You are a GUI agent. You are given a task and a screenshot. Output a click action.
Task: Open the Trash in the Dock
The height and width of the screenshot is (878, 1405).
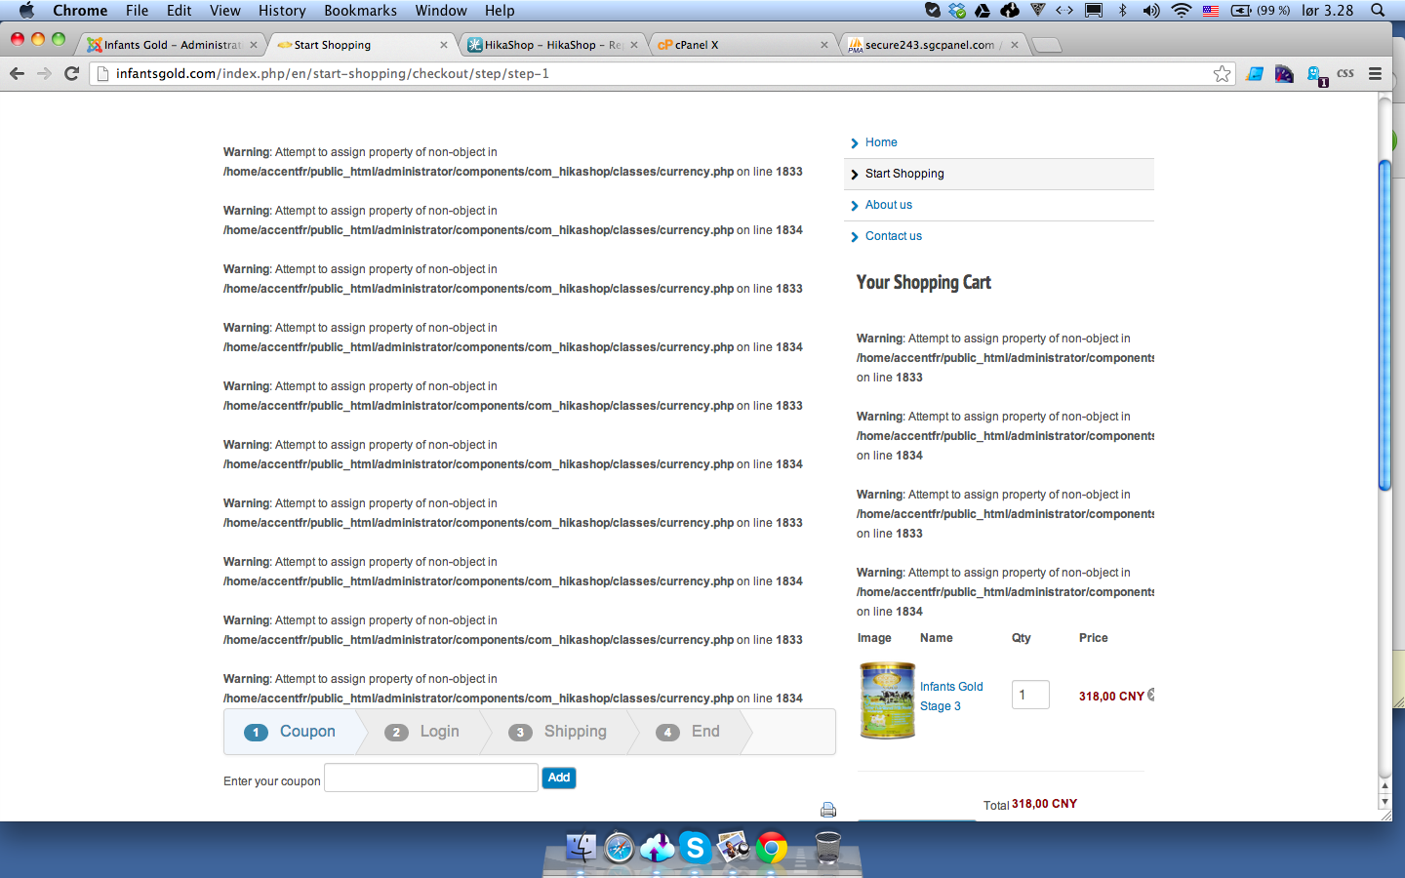(827, 847)
